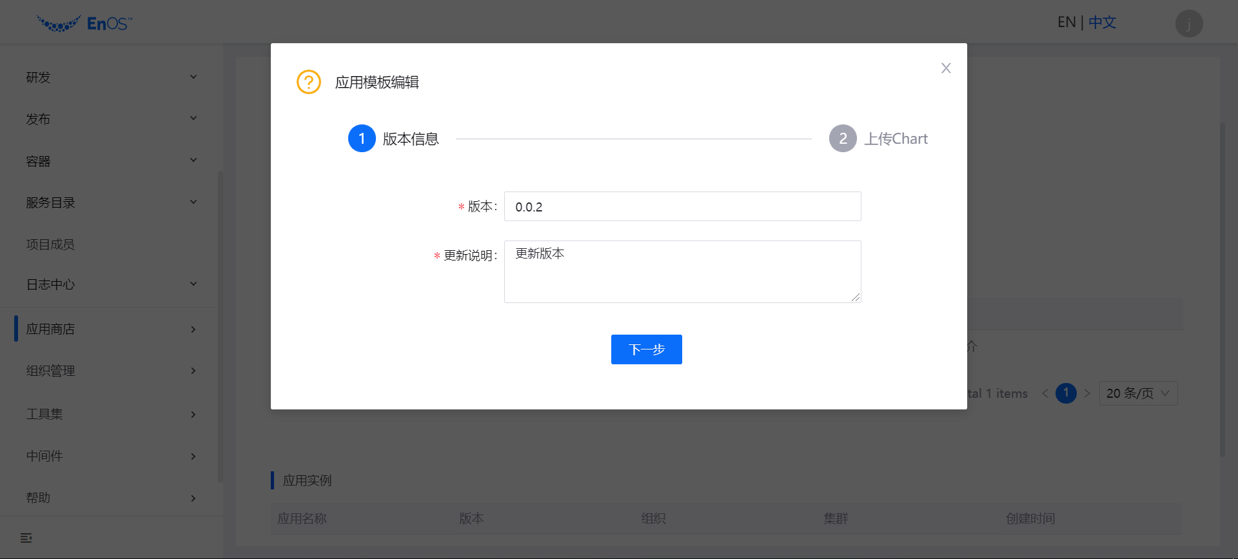Expand the 服务目录 menu
This screenshot has height=559, width=1238.
click(112, 202)
